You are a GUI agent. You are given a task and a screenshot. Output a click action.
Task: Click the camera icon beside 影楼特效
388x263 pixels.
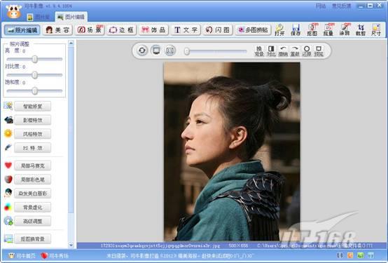click(x=8, y=120)
